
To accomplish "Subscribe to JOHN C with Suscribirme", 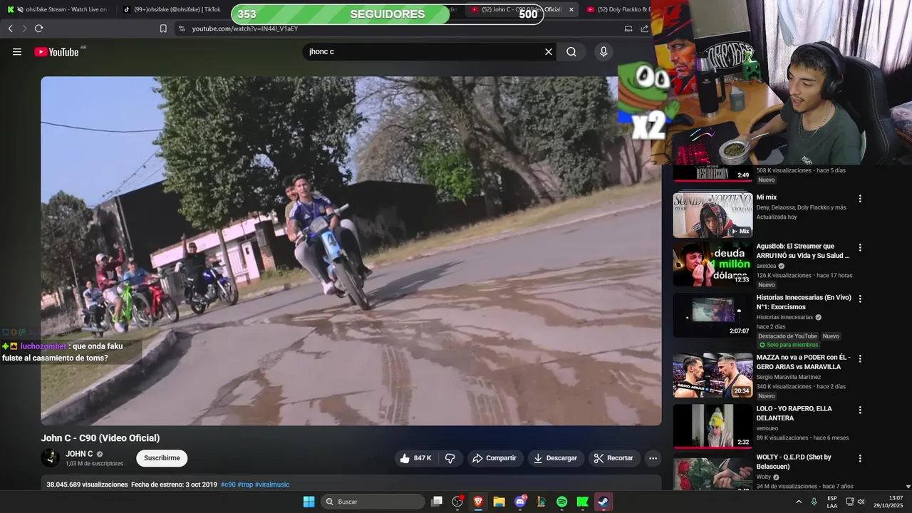I will [x=162, y=458].
